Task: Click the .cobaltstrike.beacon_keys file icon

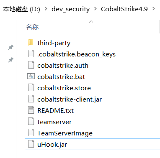Action: point(31,54)
